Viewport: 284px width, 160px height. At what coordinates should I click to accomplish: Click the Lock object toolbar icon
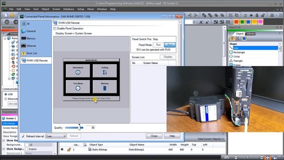pos(257,16)
